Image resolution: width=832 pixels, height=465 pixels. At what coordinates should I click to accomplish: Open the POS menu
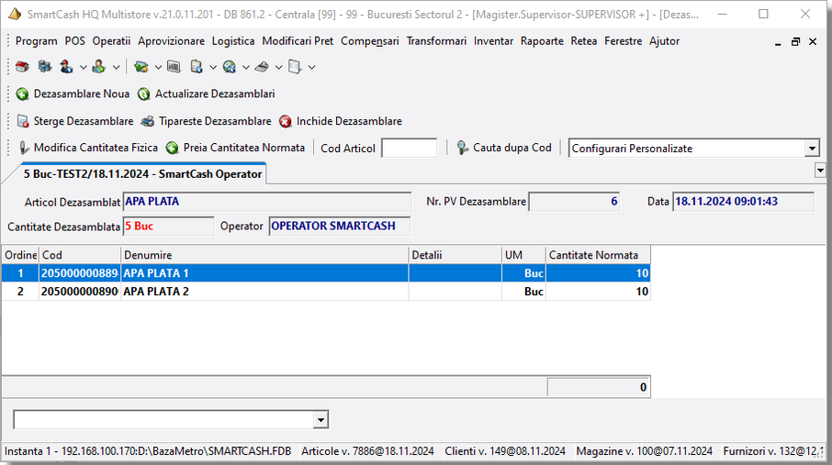pos(74,41)
